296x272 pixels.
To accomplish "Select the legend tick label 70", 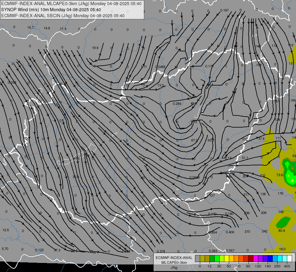I will [239, 266].
